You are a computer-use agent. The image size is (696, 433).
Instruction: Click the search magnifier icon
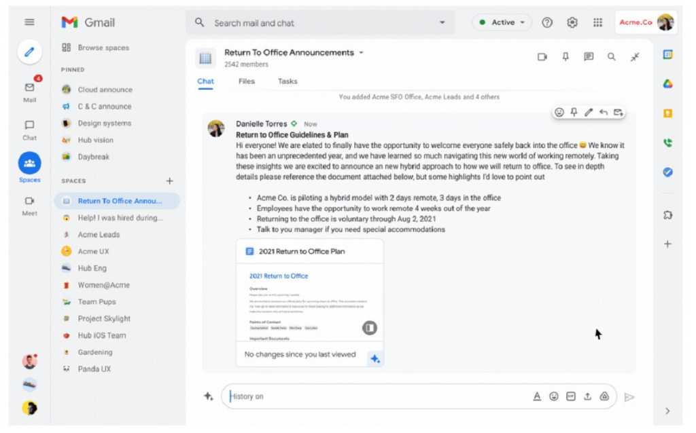tap(200, 22)
